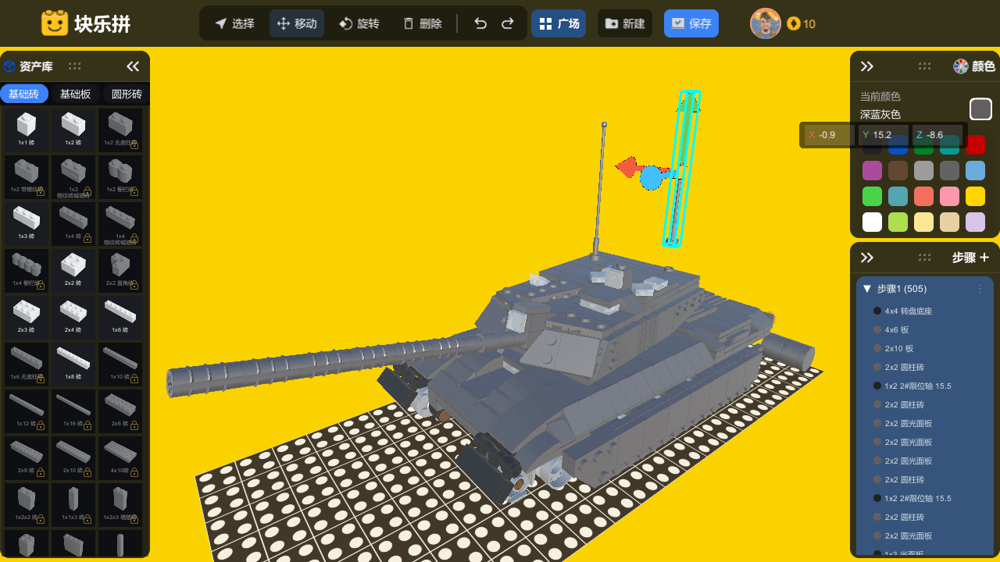Click the 删除 (delete) tool

[x=422, y=23]
